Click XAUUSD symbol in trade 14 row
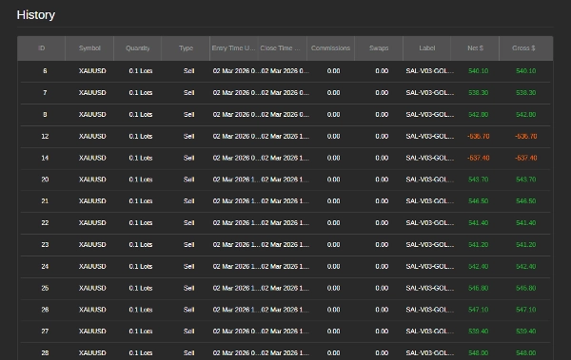The height and width of the screenshot is (360, 571). point(92,158)
